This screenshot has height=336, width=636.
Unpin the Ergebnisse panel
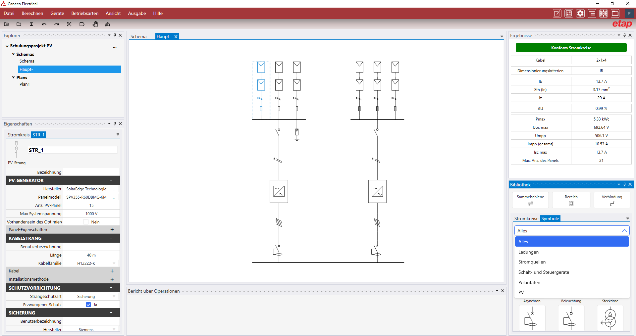(624, 35)
